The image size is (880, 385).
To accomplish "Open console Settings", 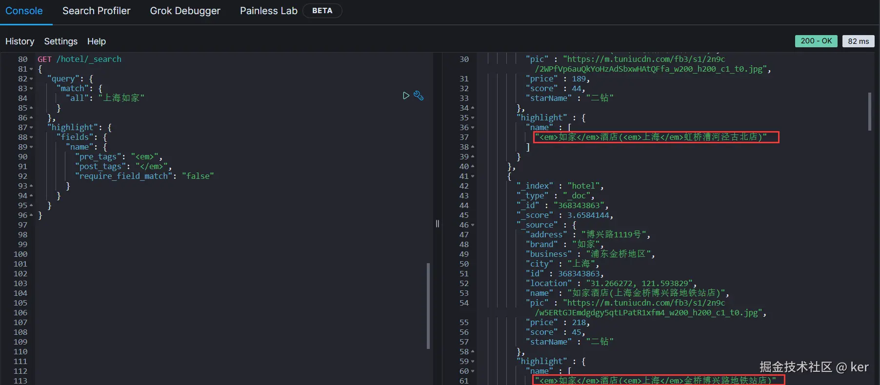I will click(61, 41).
